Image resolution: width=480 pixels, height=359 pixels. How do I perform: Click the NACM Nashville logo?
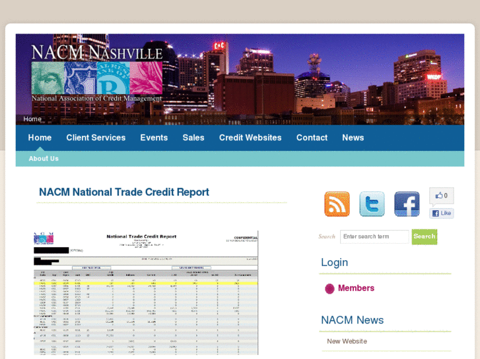[x=97, y=73]
